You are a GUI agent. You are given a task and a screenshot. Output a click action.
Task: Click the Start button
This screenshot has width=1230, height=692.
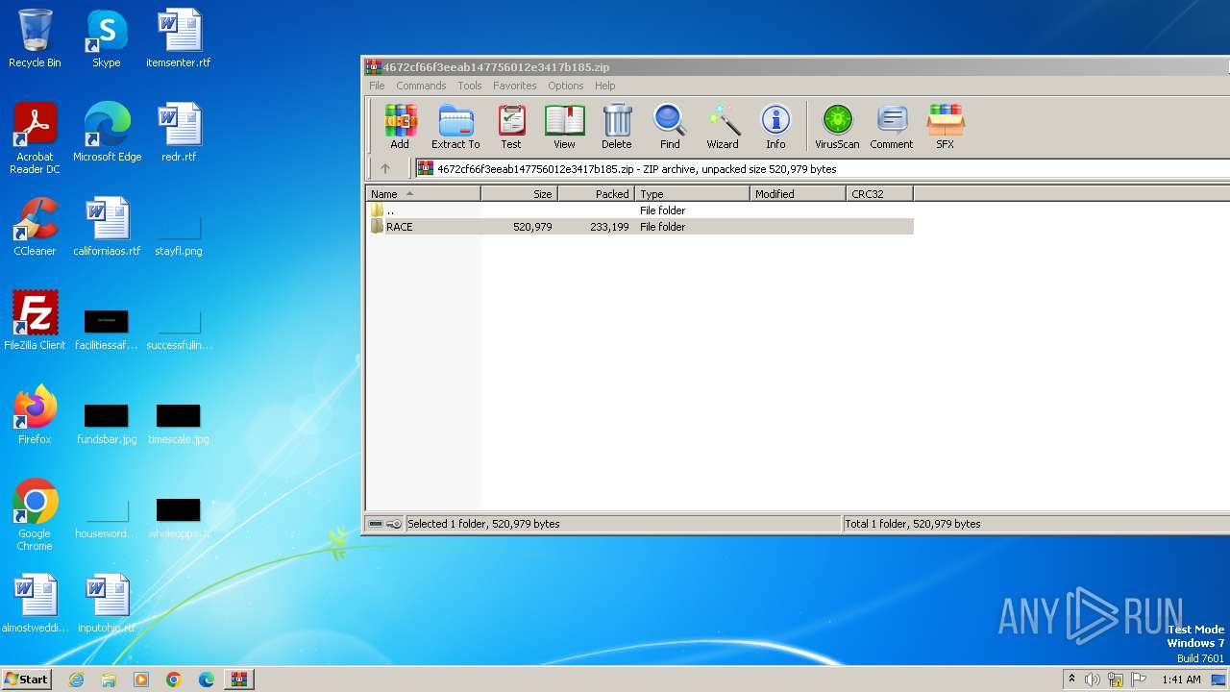27,679
